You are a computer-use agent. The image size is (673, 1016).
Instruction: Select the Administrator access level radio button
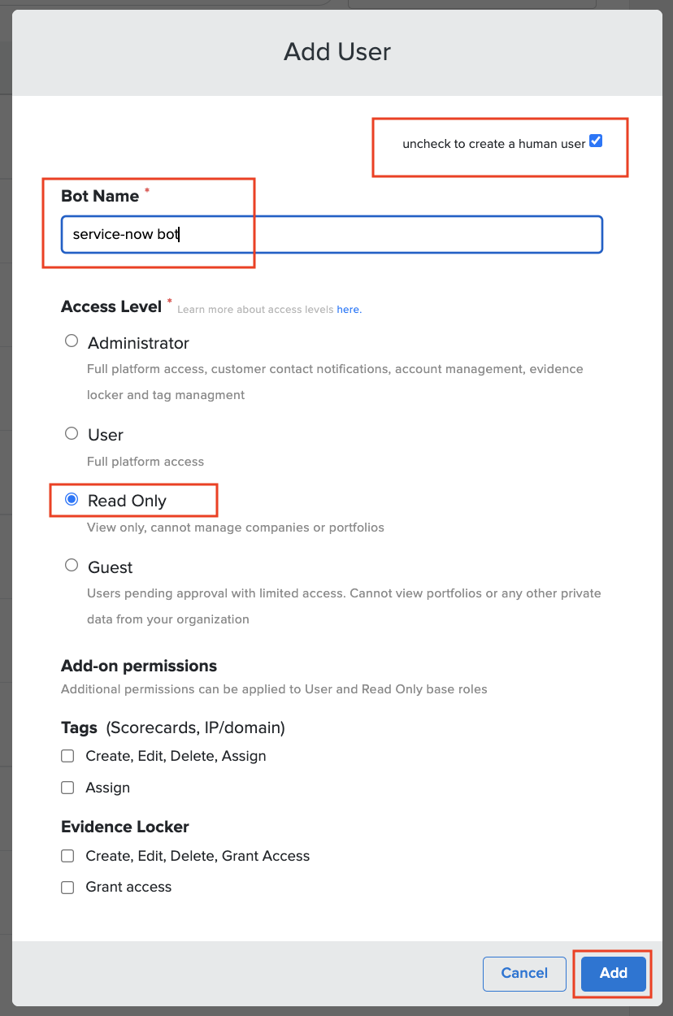coord(71,341)
